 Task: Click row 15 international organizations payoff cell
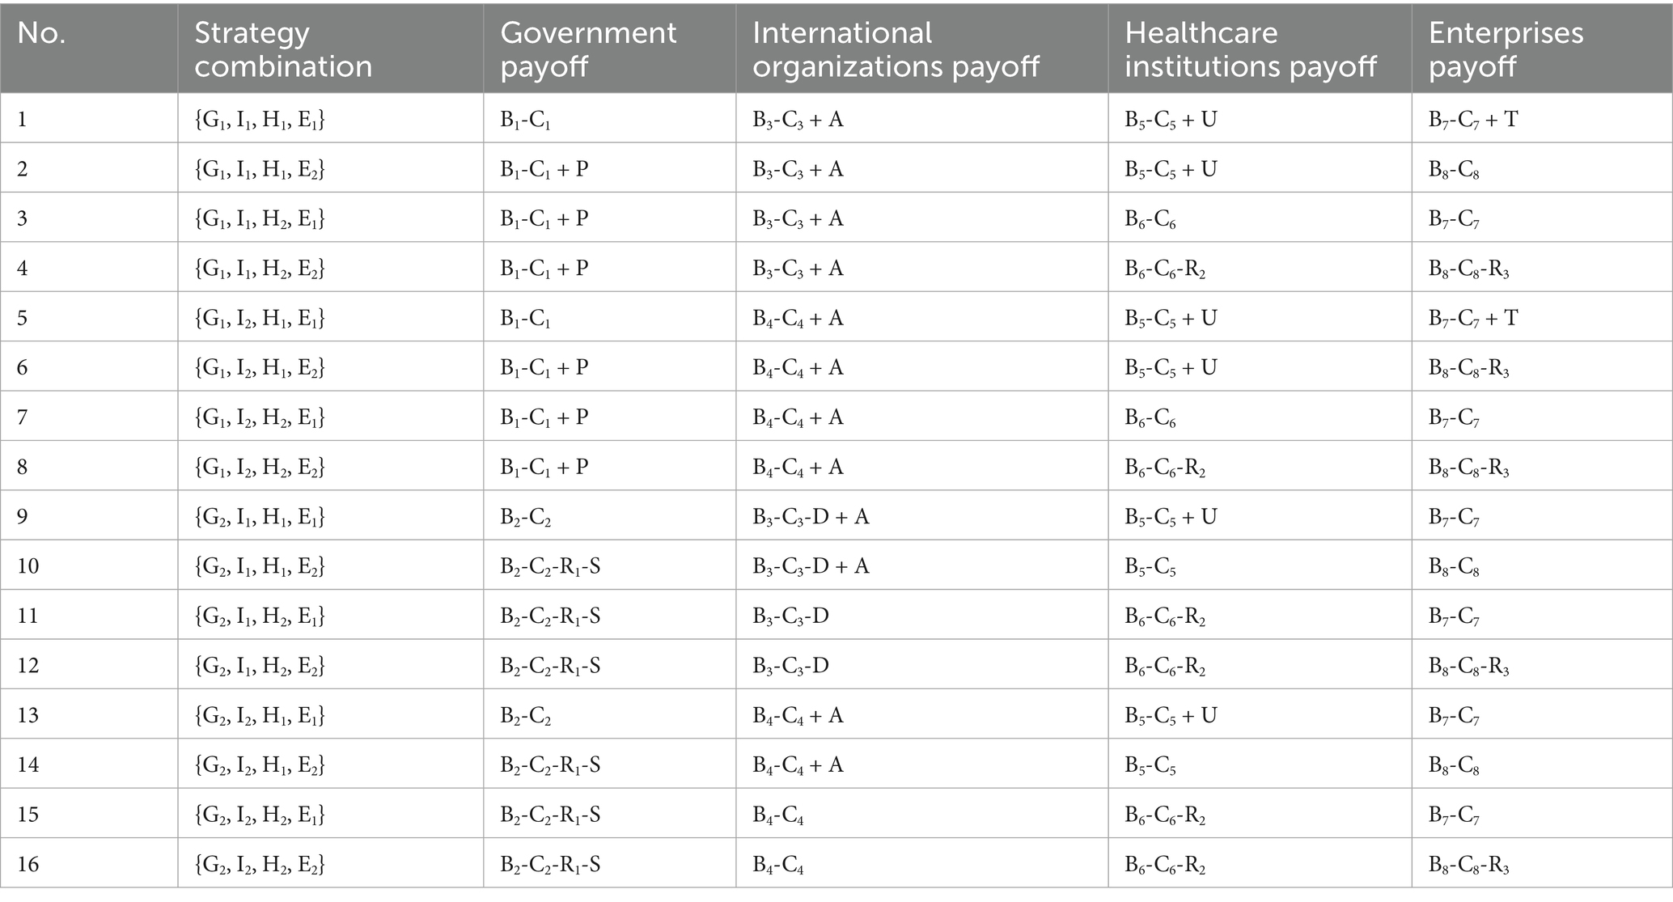777,815
